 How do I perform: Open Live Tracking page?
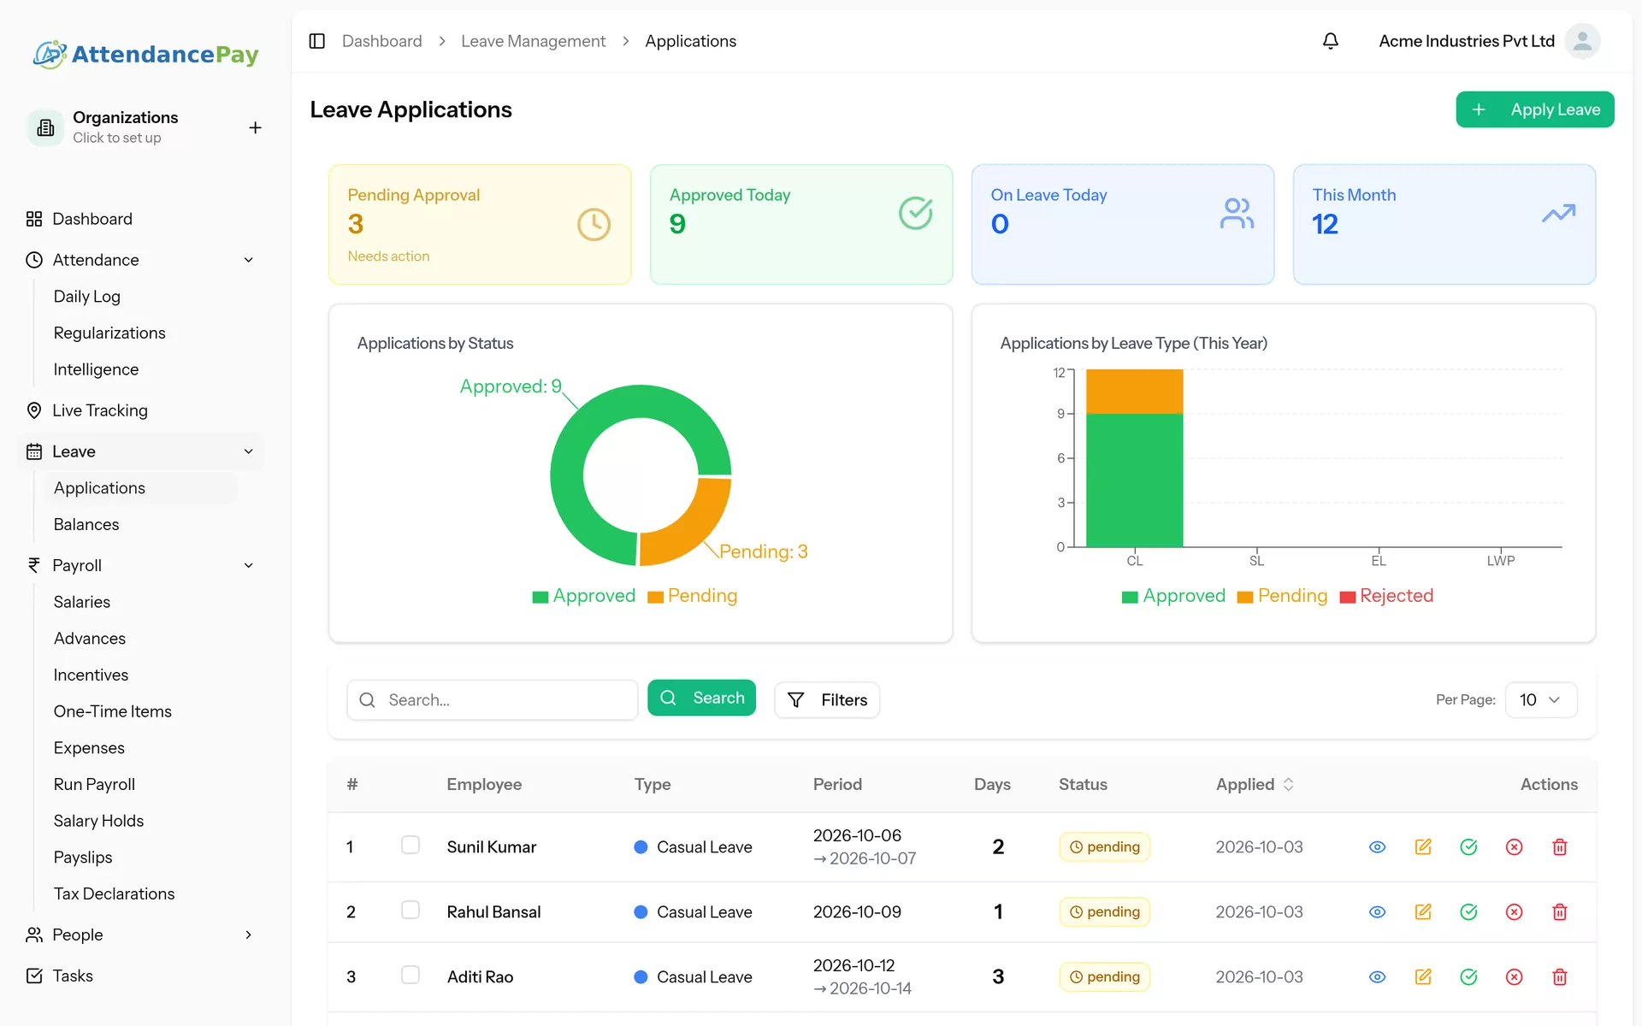coord(99,410)
